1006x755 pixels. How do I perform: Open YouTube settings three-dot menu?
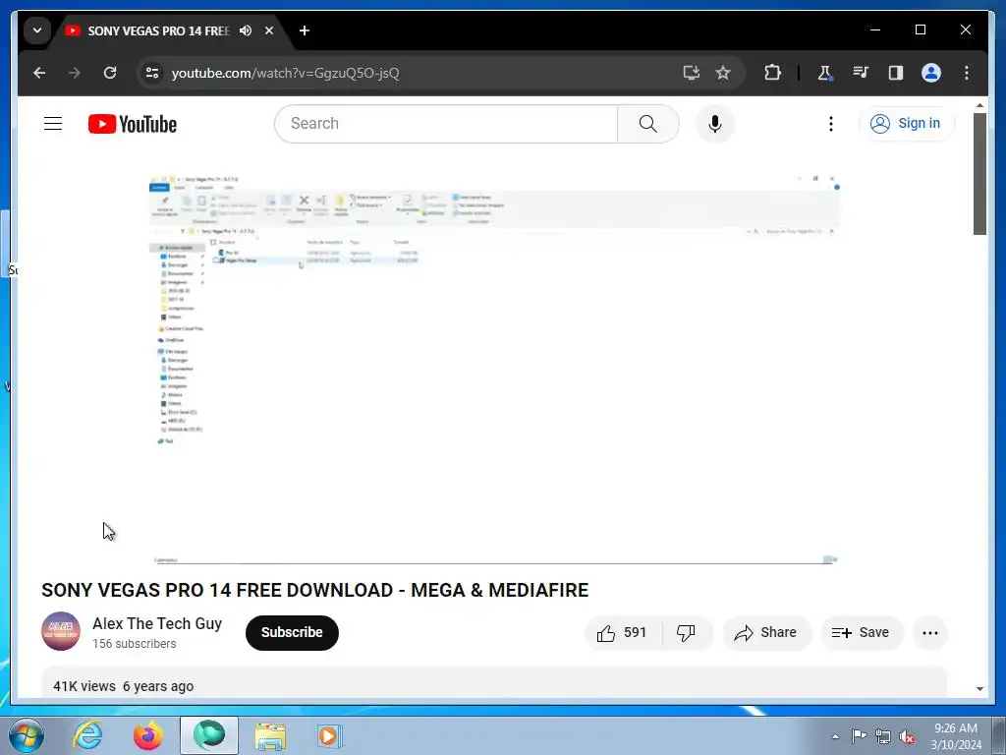831,124
